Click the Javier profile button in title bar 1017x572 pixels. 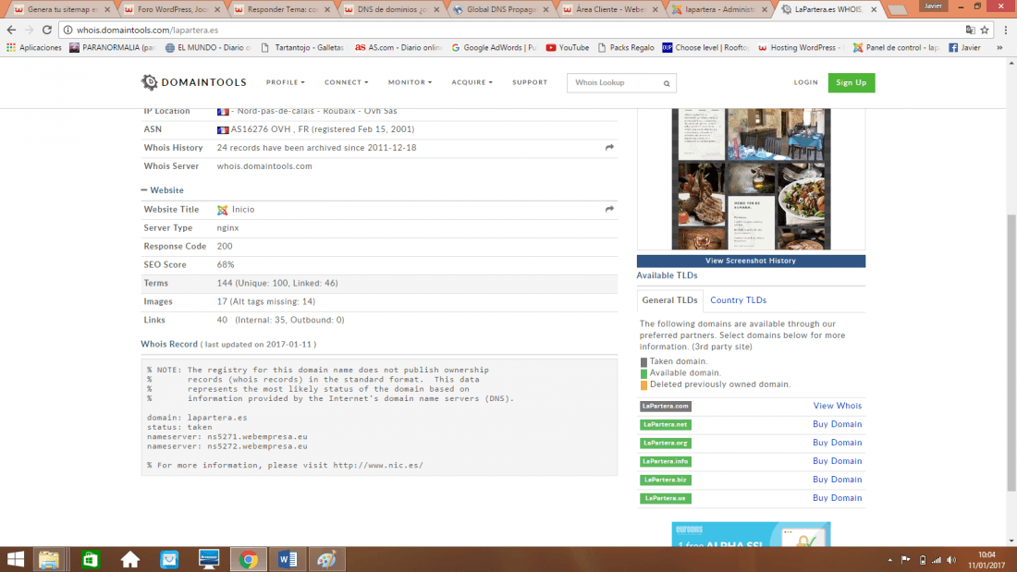933,6
